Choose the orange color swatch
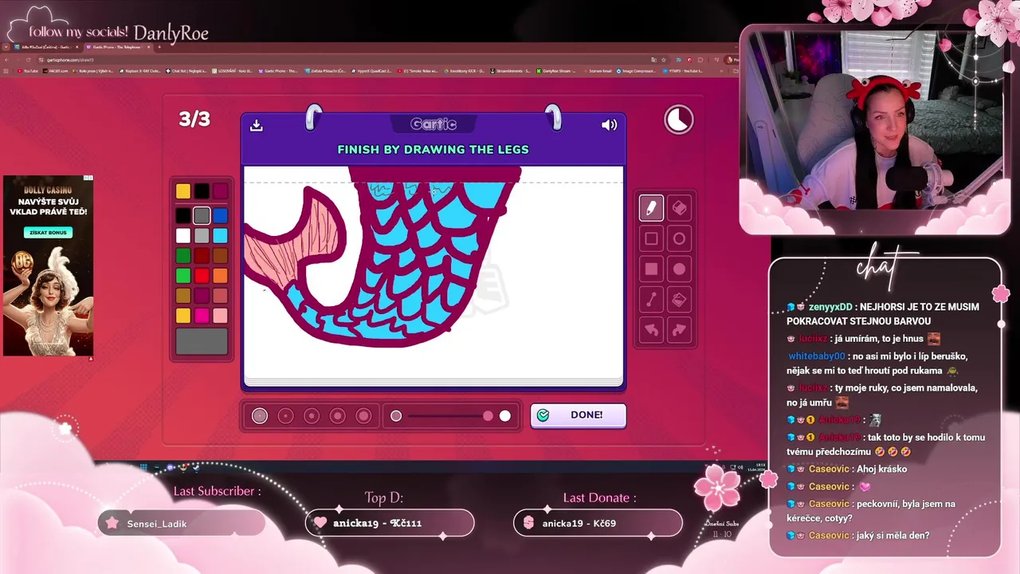The width and height of the screenshot is (1020, 574). (220, 275)
